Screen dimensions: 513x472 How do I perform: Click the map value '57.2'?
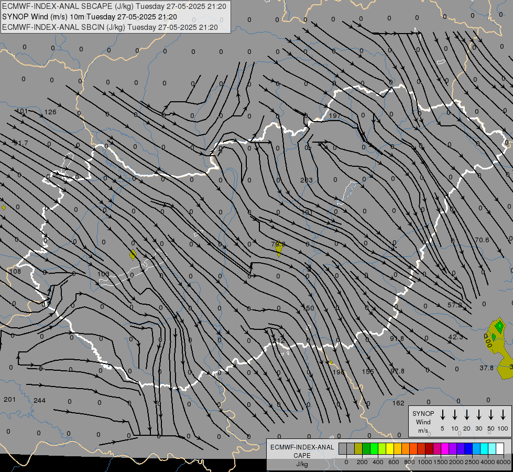455,305
